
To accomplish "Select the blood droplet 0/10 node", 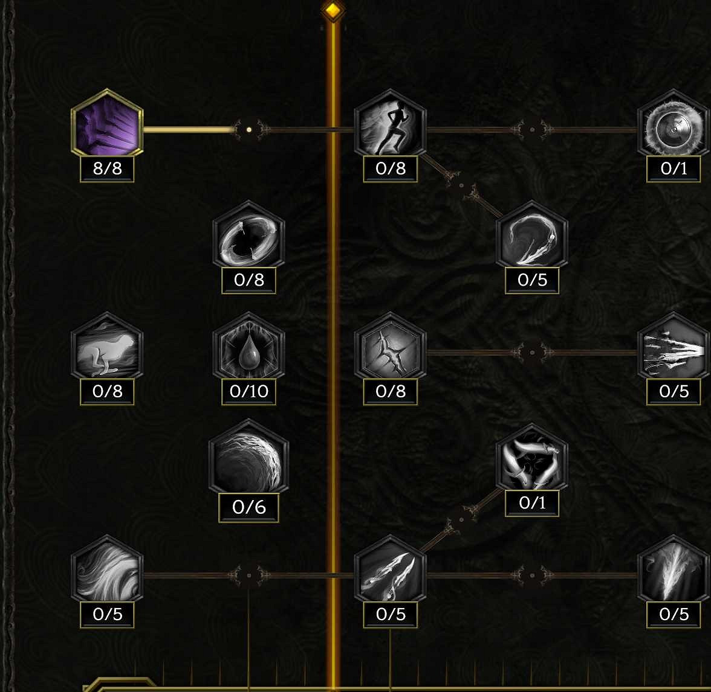I will (248, 347).
